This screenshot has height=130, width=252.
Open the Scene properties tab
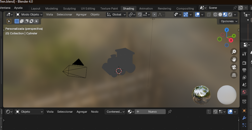pos(244,85)
